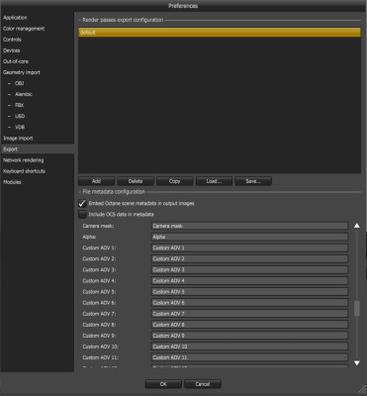Open OBJ import settings
This screenshot has width=367, height=396.
pyautogui.click(x=20, y=83)
